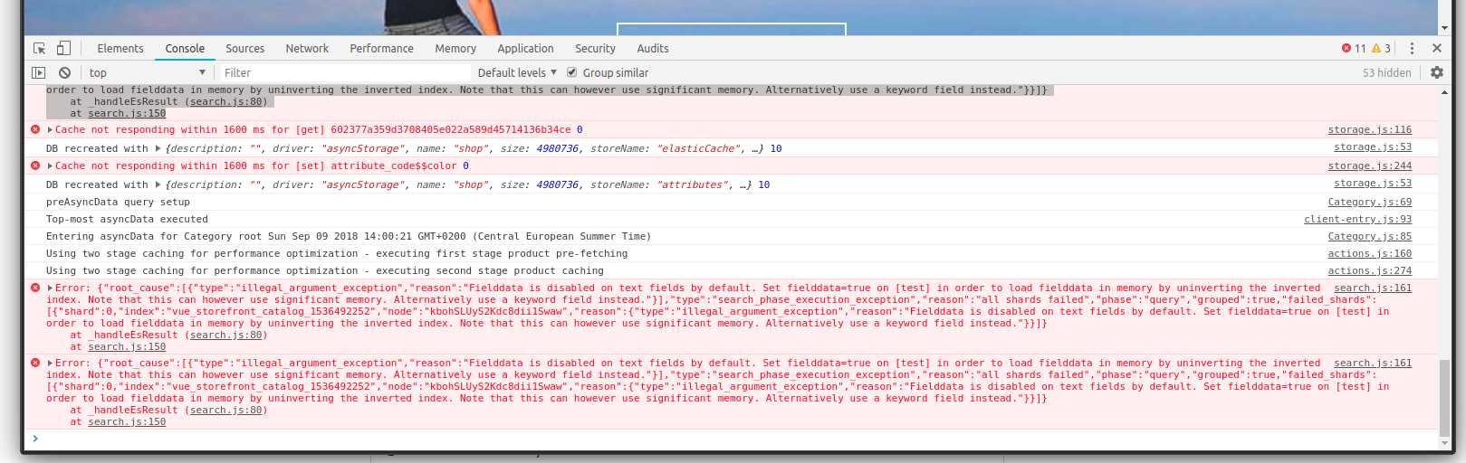Image resolution: width=1466 pixels, height=463 pixels.
Task: Open source link actions.js:160
Action: [1369, 253]
